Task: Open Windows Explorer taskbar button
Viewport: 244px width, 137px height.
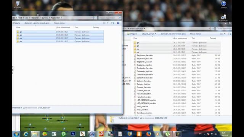Action: 35,134
